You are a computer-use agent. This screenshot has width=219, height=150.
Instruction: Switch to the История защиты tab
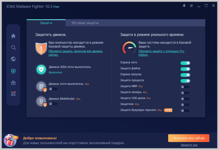click(x=85, y=23)
